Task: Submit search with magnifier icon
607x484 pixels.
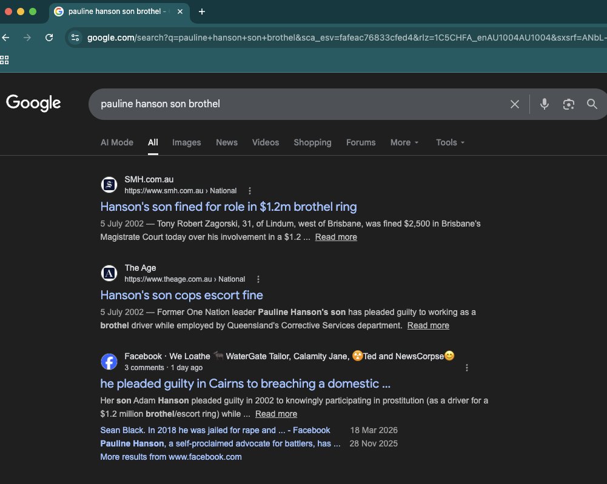Action: tap(592, 104)
